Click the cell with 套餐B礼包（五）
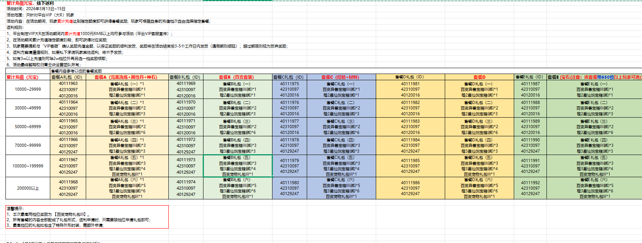642x243 pixels. pyautogui.click(x=237, y=166)
